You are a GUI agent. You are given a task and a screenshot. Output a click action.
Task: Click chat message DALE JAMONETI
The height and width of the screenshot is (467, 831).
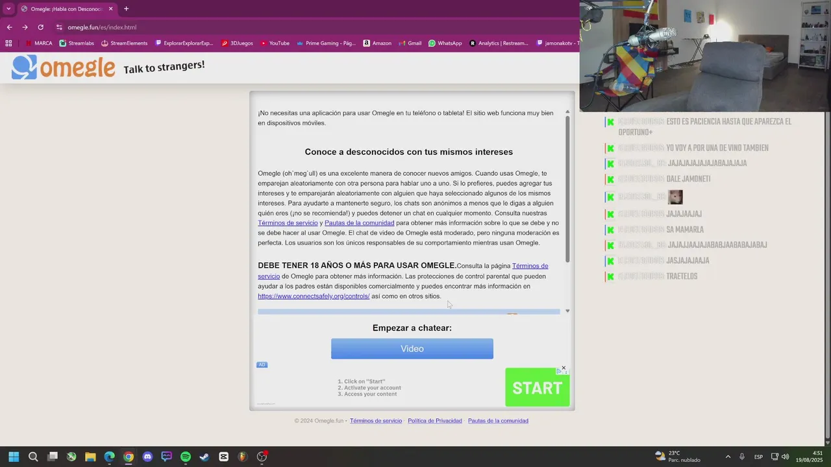(688, 179)
